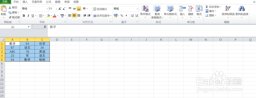Viewport: 256px width, 98px height.
Task: Open Cell Styles (单元格样式)
Action: tap(170, 12)
